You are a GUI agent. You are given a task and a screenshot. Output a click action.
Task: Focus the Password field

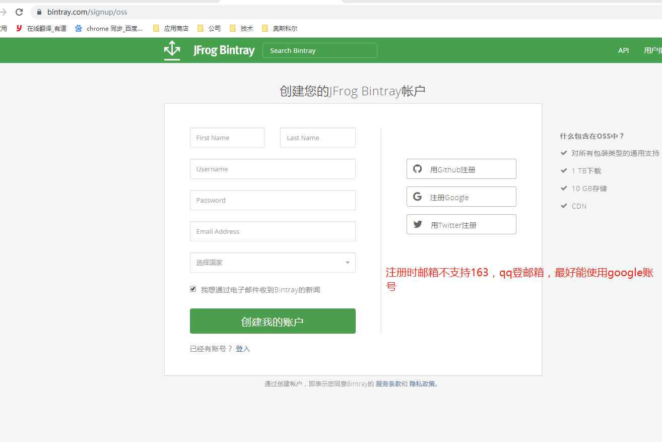coord(273,200)
